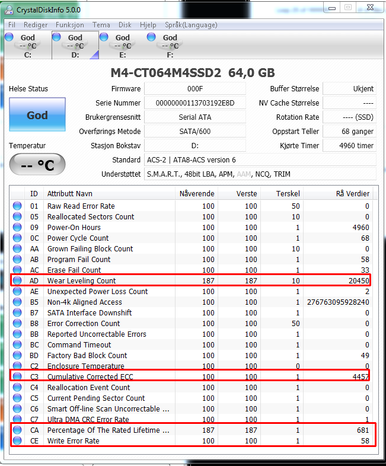The width and height of the screenshot is (386, 466).
Task: Click the Attributt Navn column header
Action: click(109, 193)
